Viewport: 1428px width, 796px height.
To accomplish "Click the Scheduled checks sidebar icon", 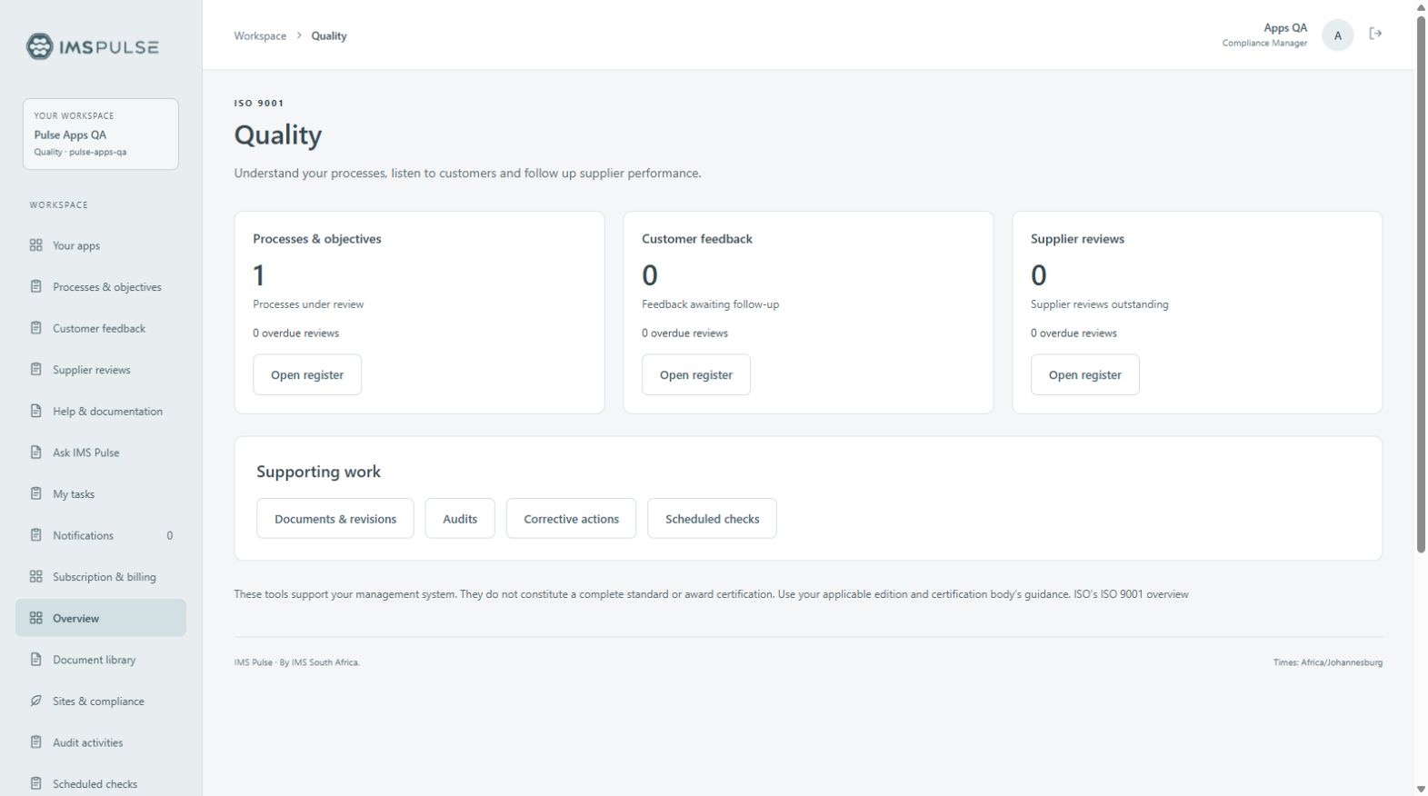I will click(36, 783).
